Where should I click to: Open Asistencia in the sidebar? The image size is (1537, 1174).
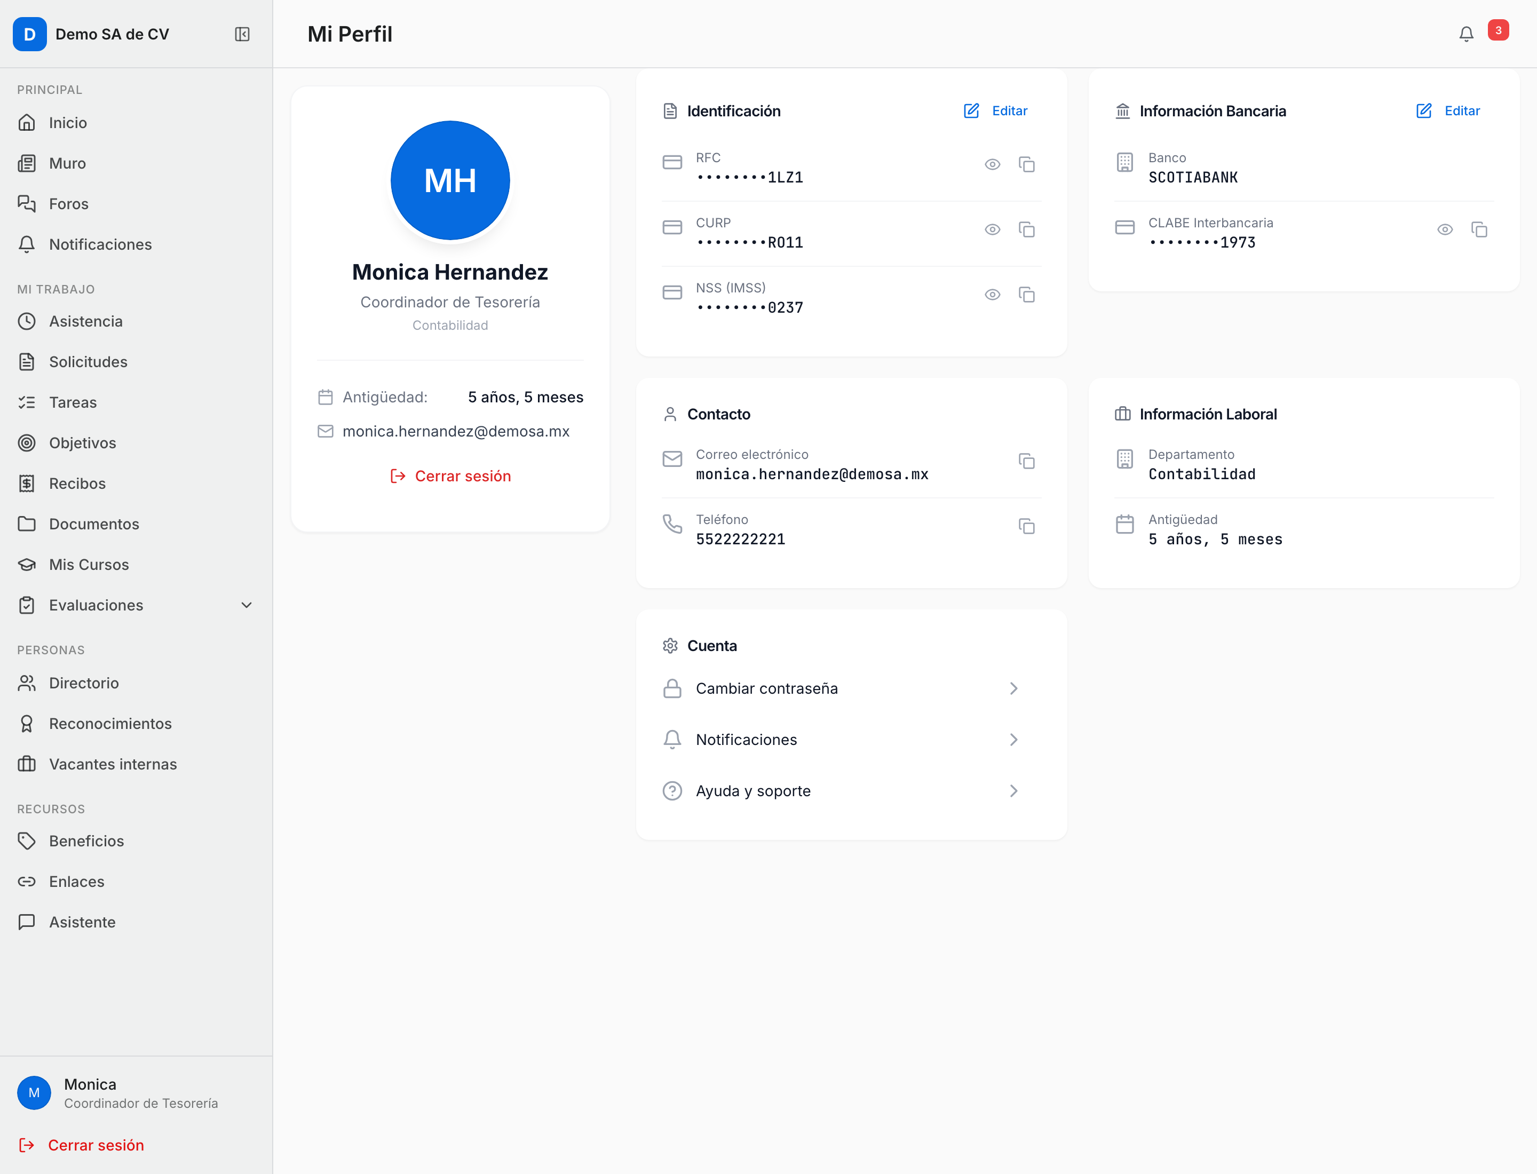(136, 321)
